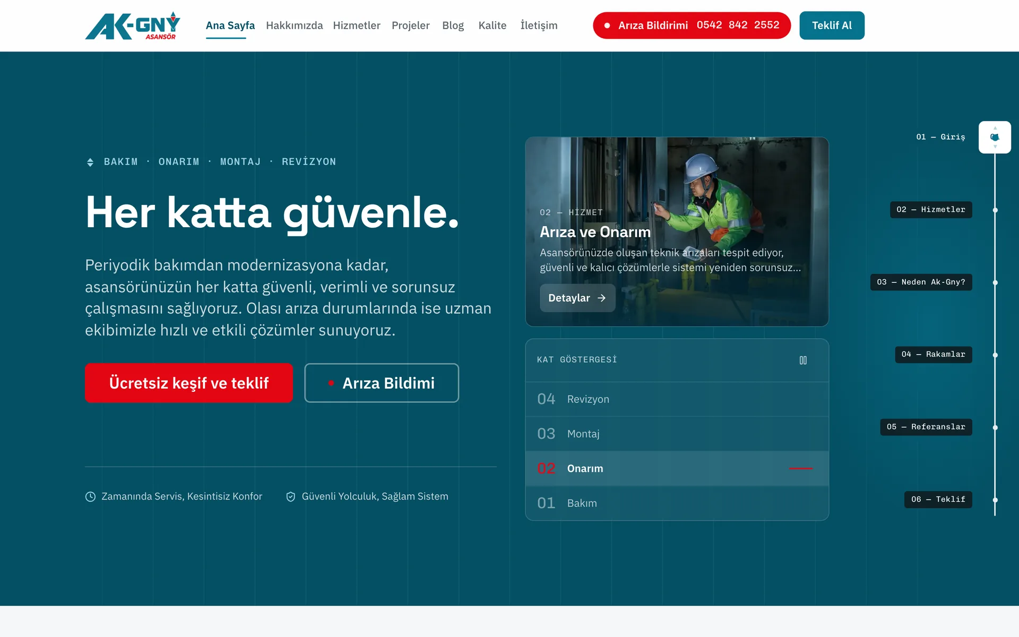This screenshot has width=1019, height=637.
Task: Open the Ana Sayfa menu item
Action: (230, 25)
